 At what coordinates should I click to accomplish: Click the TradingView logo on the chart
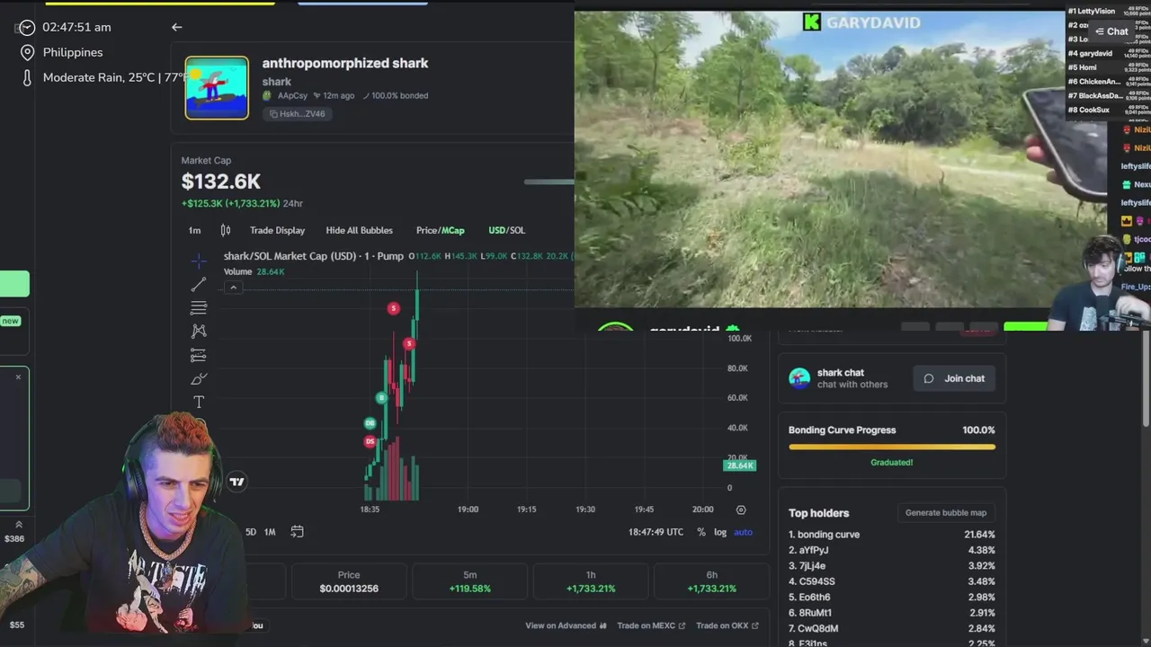coord(236,482)
